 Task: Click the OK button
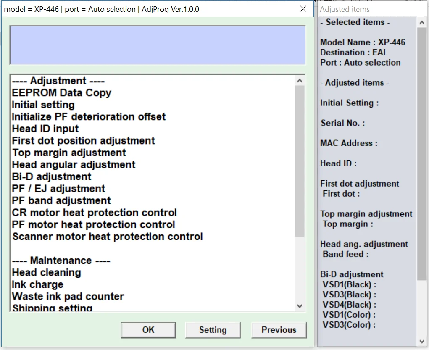click(148, 330)
